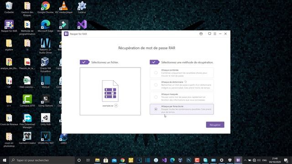Select Shotcut desktop shortcut

pyautogui.click(x=46, y=82)
